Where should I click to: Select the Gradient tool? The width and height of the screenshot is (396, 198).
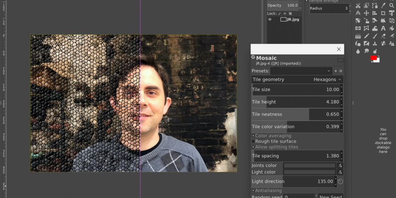coord(358,36)
